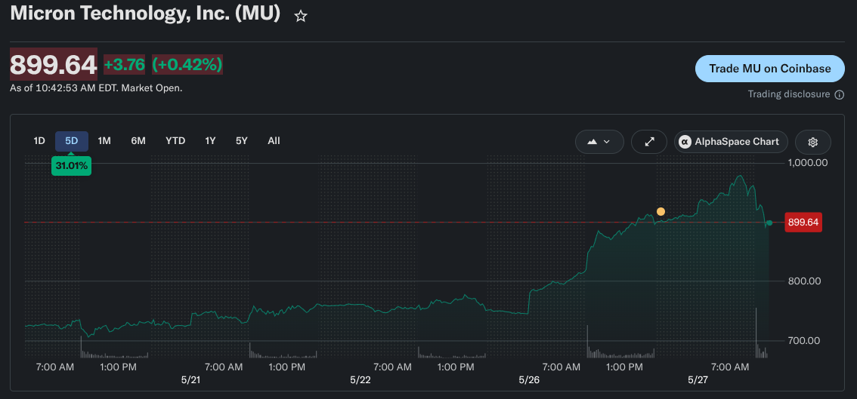
Task: Expand chart to fullscreen arrows icon
Action: [649, 142]
